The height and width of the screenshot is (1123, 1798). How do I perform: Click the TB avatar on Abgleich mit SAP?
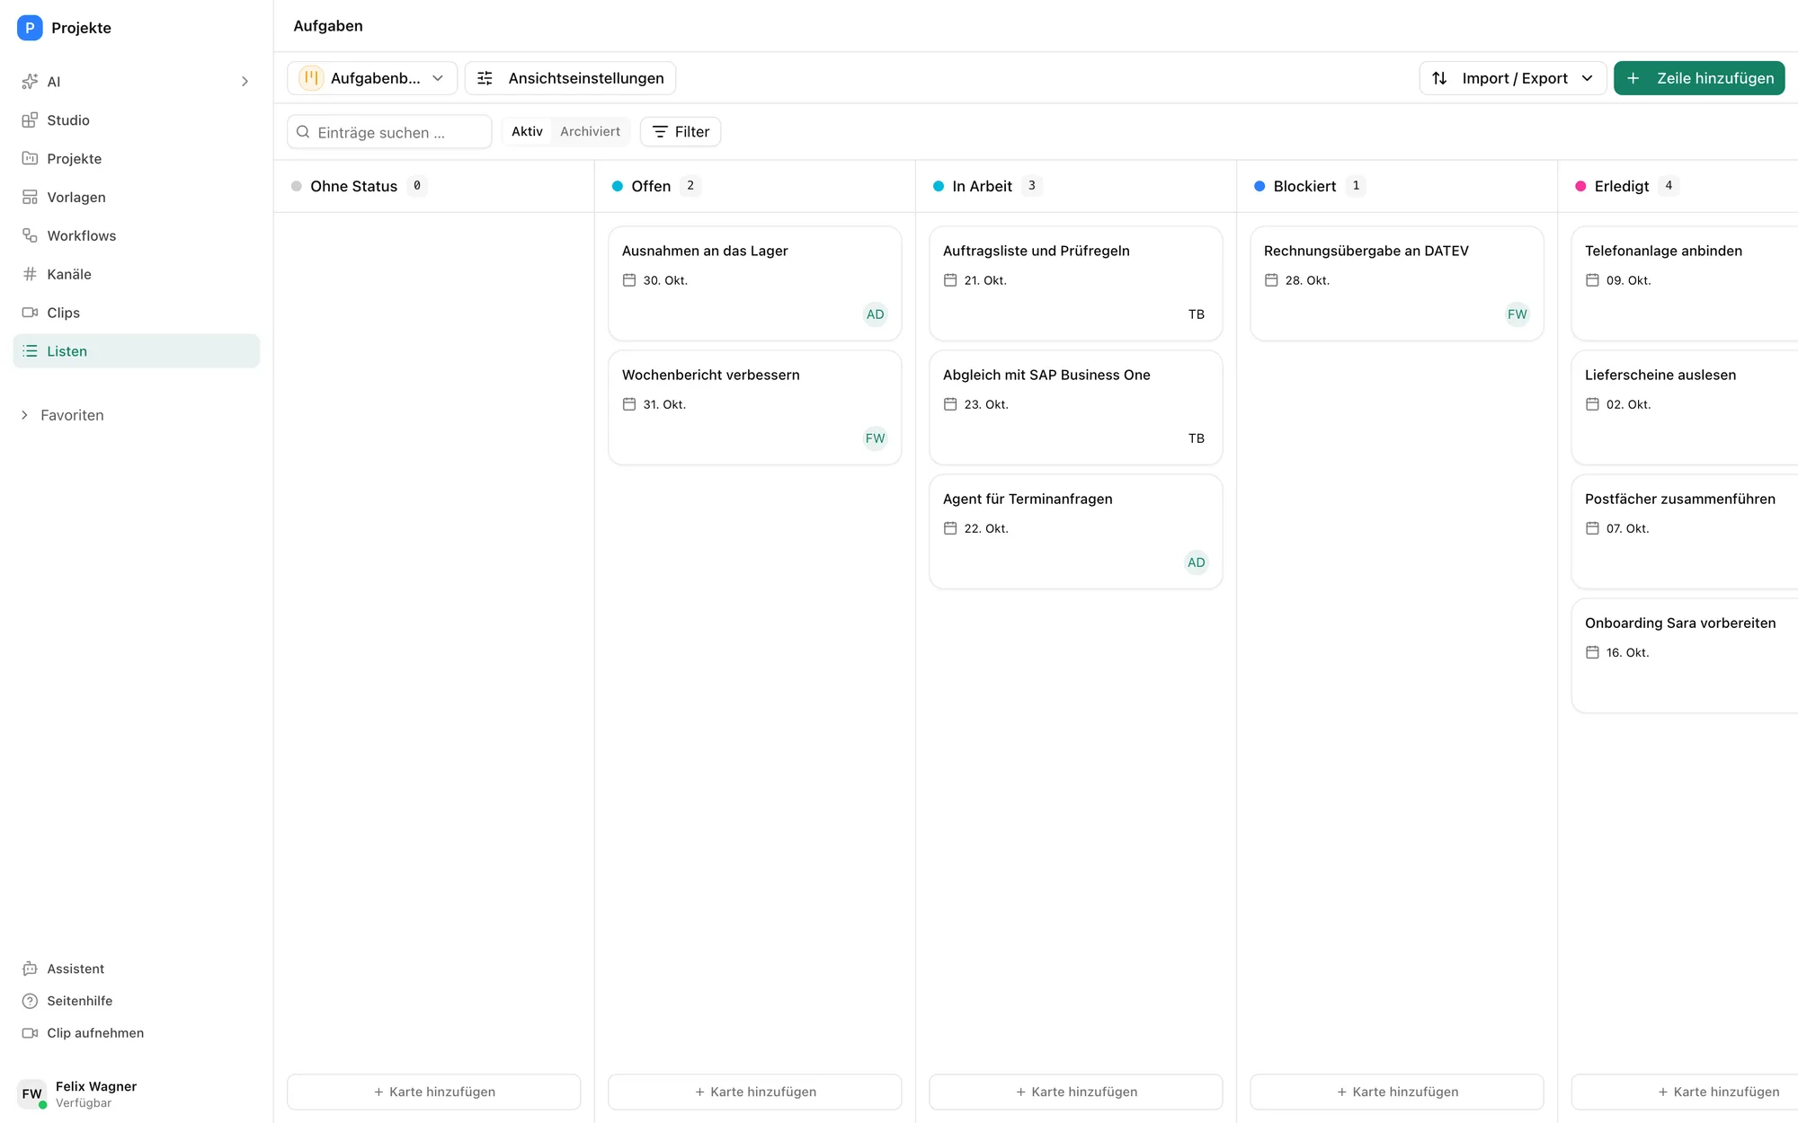1196,438
